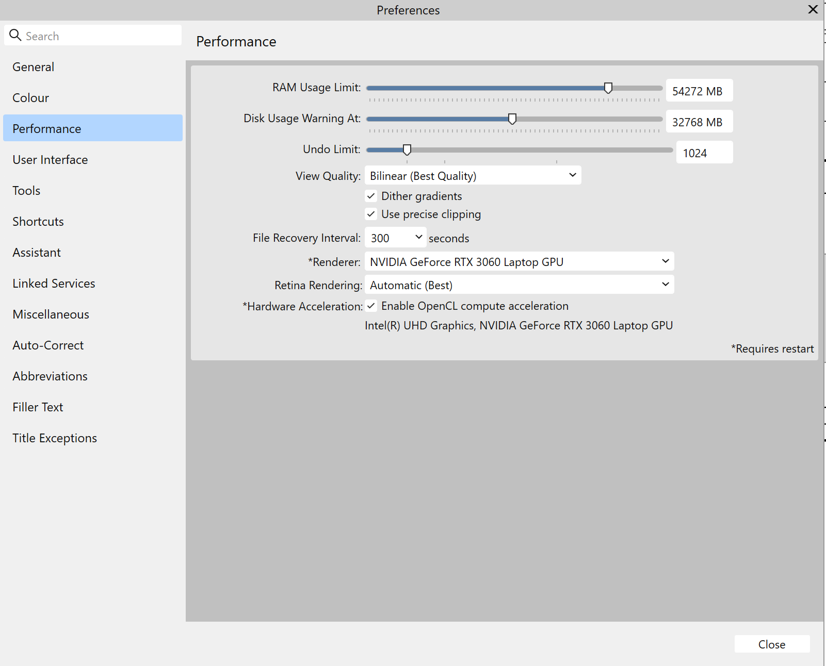Viewport: 826px width, 666px height.
Task: Expand the Retina Rendering dropdown
Action: pyautogui.click(x=519, y=285)
